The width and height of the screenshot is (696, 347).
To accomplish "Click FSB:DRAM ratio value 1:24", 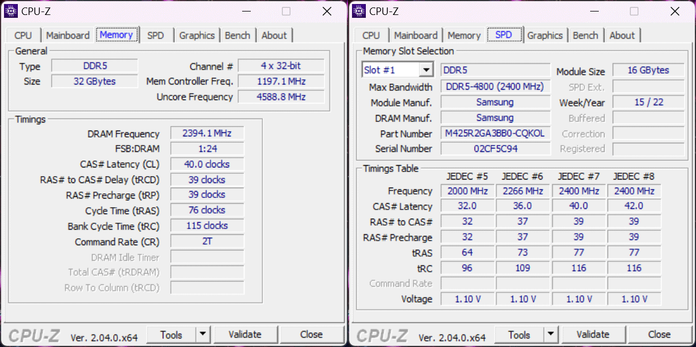I will [x=207, y=148].
